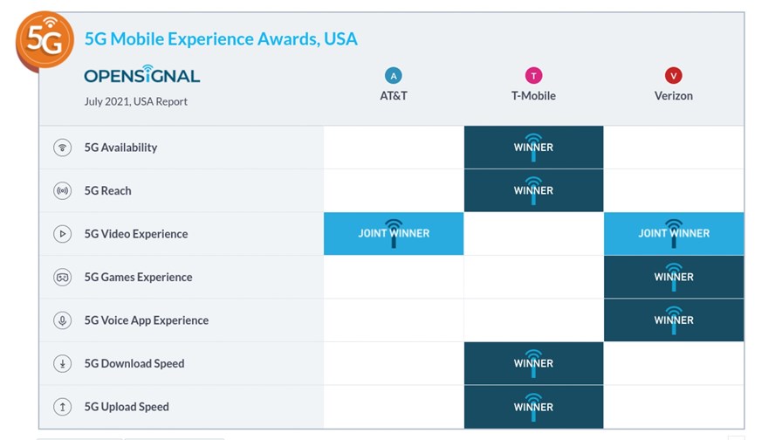Click the 5G Games Experience controller icon
Screen dimensions: 782x440
pos(62,277)
